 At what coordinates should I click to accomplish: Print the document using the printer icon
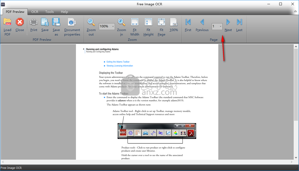pos(34,22)
